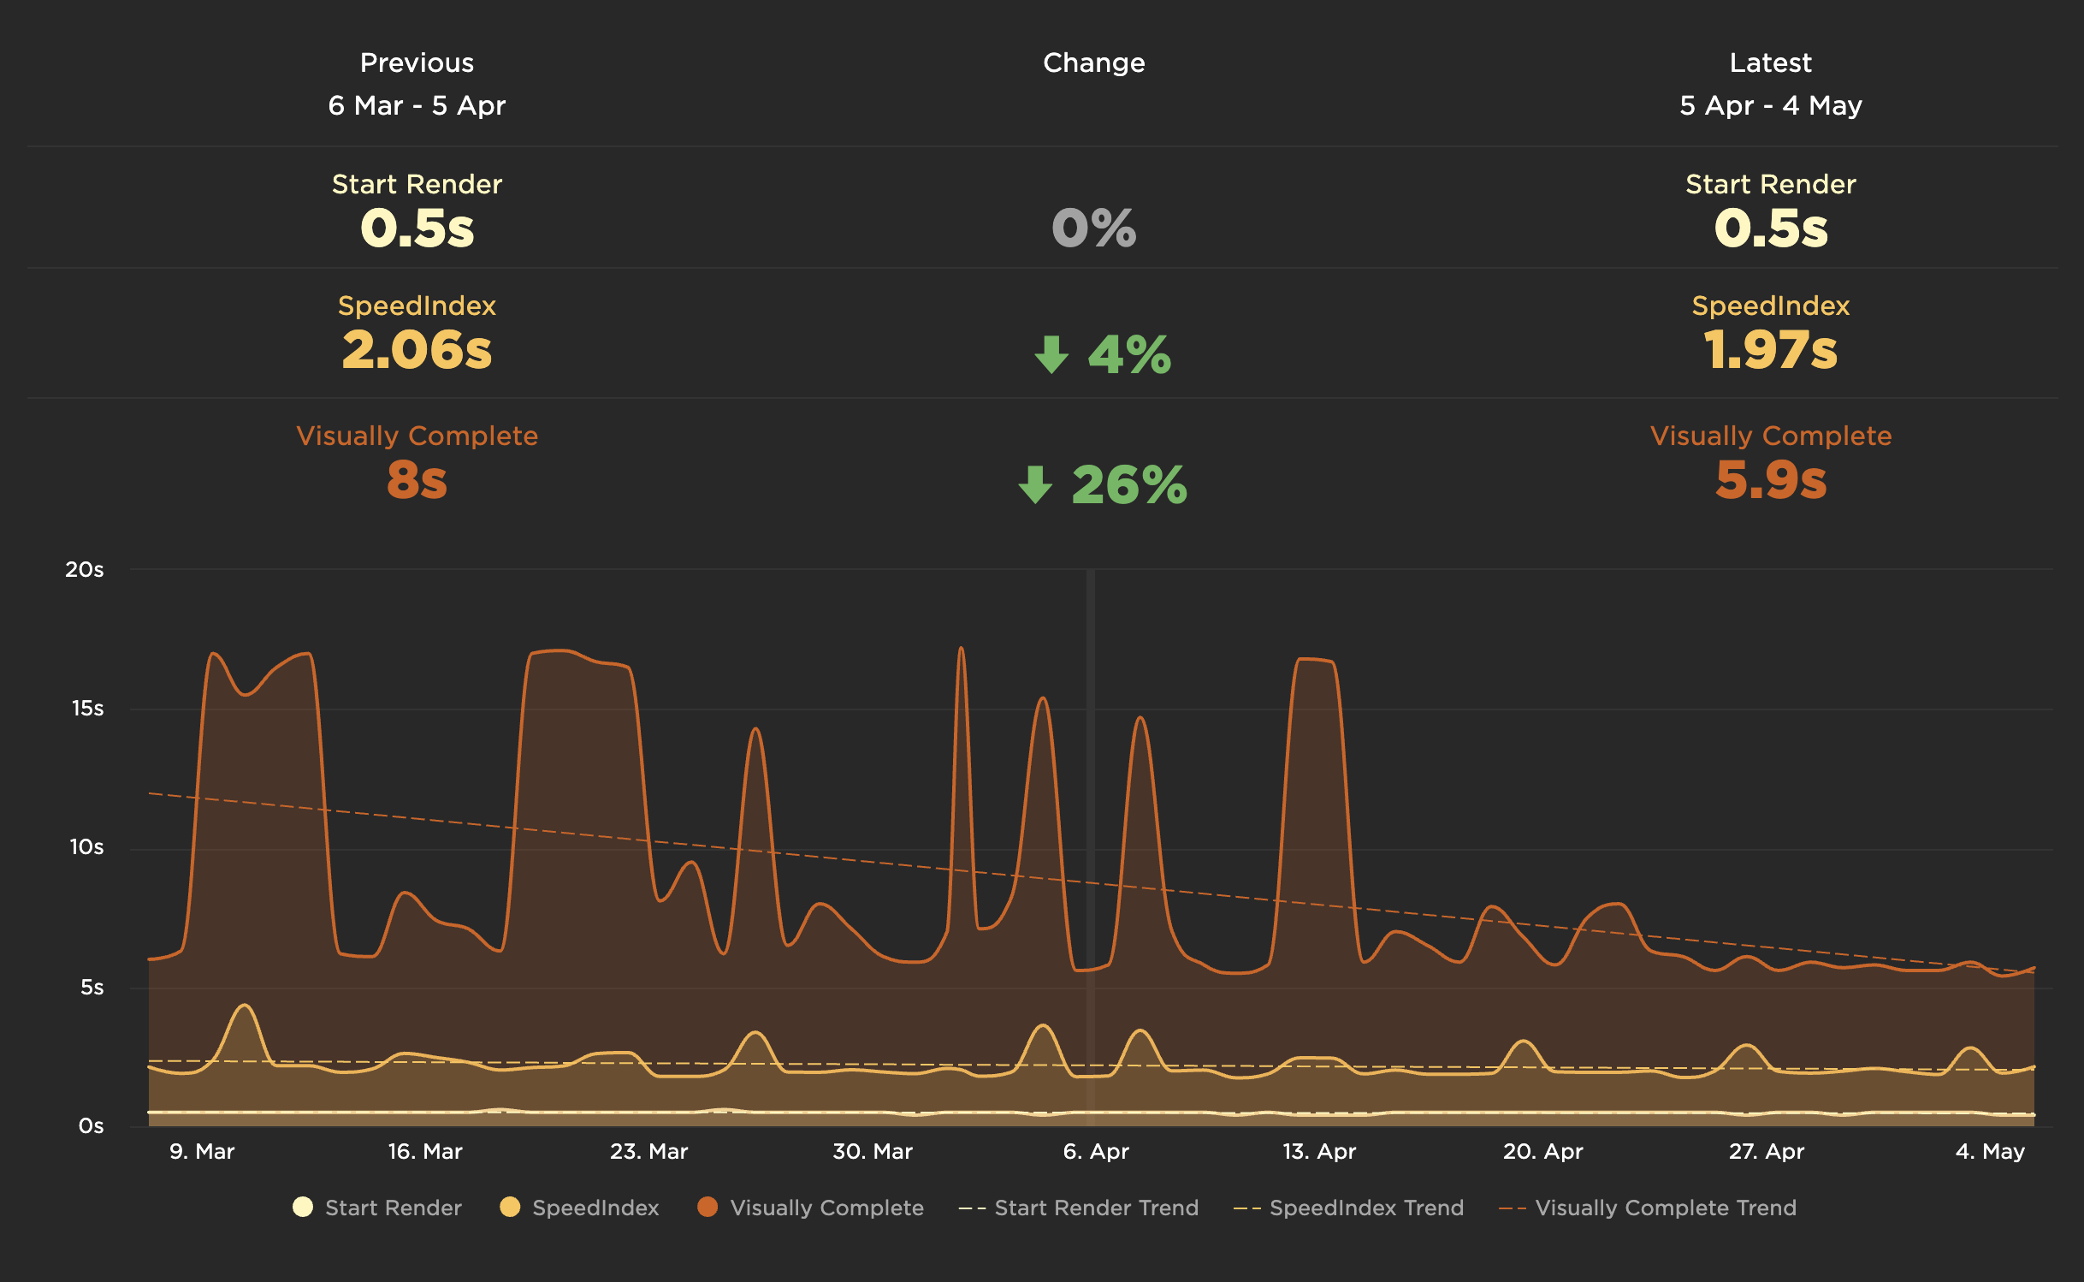Toggle the Start Render legend item
2084x1282 pixels.
tap(377, 1208)
